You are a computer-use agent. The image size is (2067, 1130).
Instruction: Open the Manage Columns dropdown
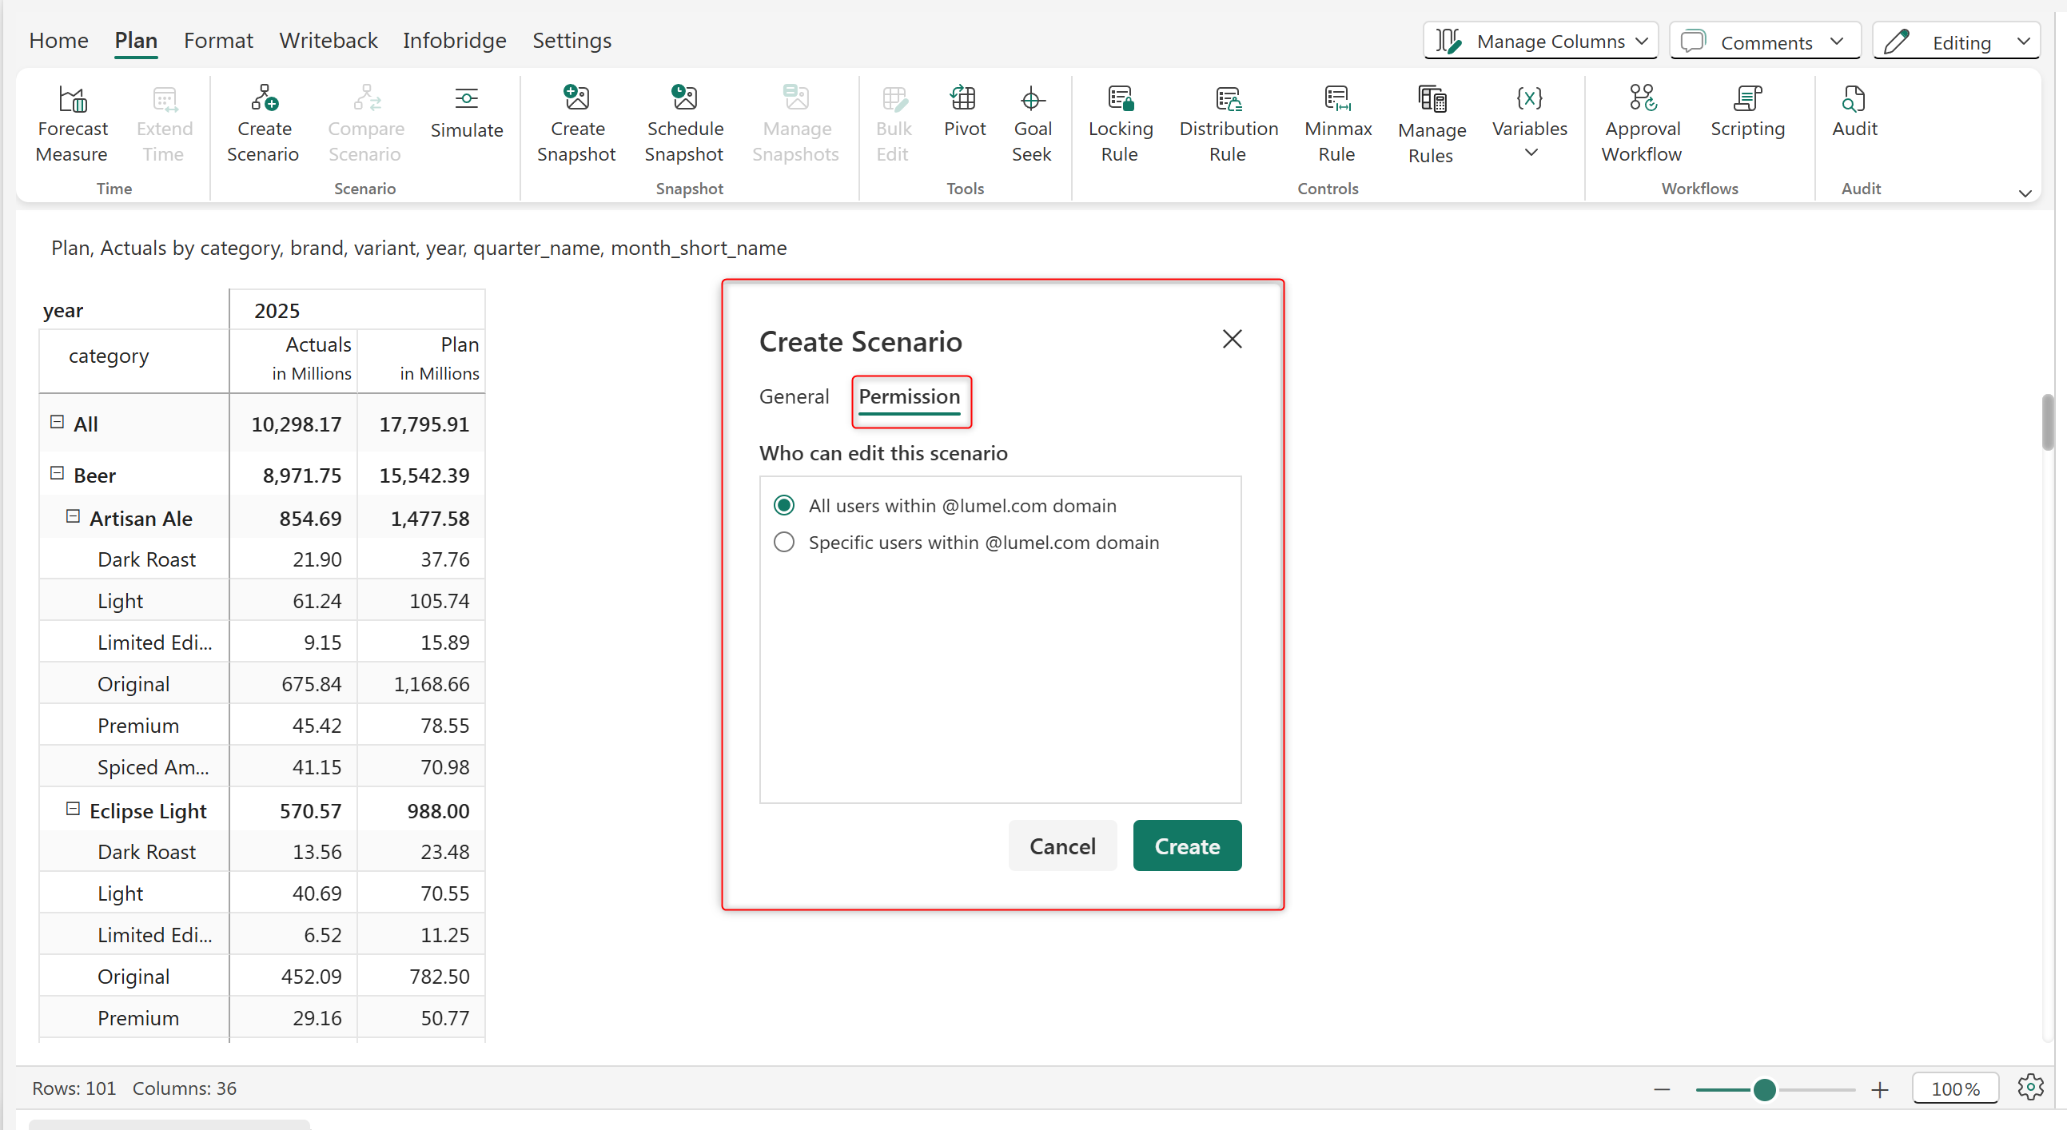coord(1540,41)
